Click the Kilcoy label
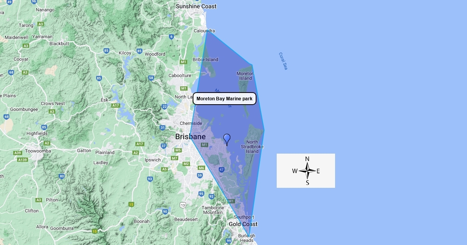 [125, 53]
